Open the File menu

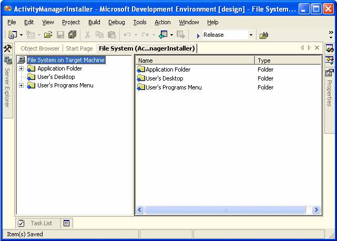tap(12, 22)
